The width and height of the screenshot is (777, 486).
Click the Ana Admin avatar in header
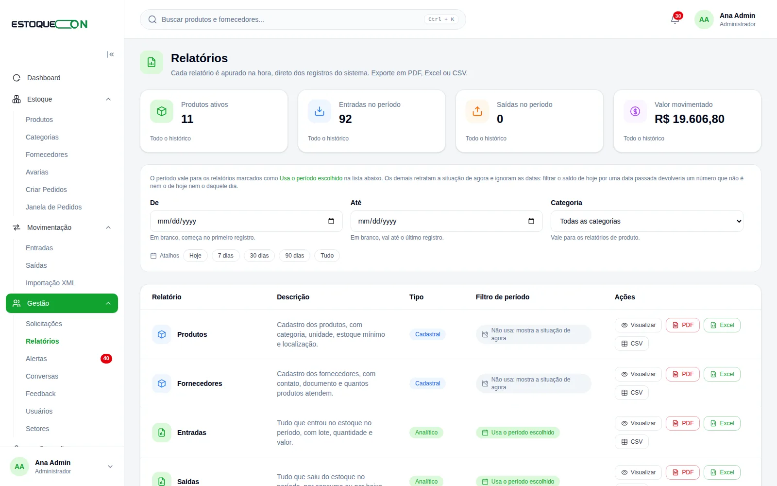[x=704, y=19]
